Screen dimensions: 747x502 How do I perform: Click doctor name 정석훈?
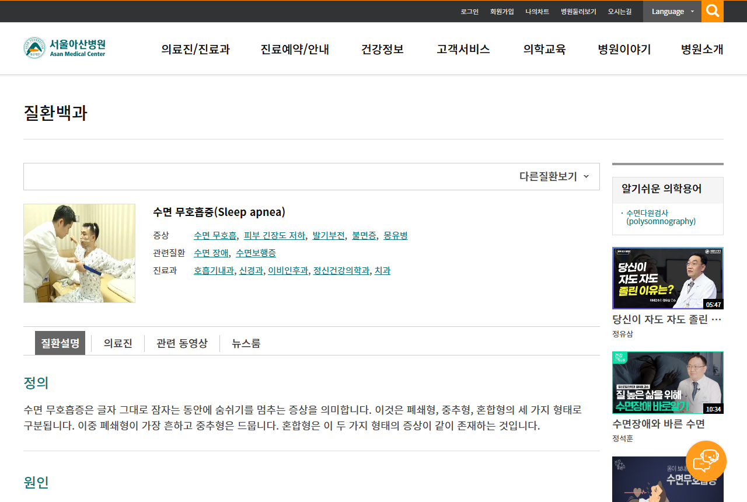[623, 438]
